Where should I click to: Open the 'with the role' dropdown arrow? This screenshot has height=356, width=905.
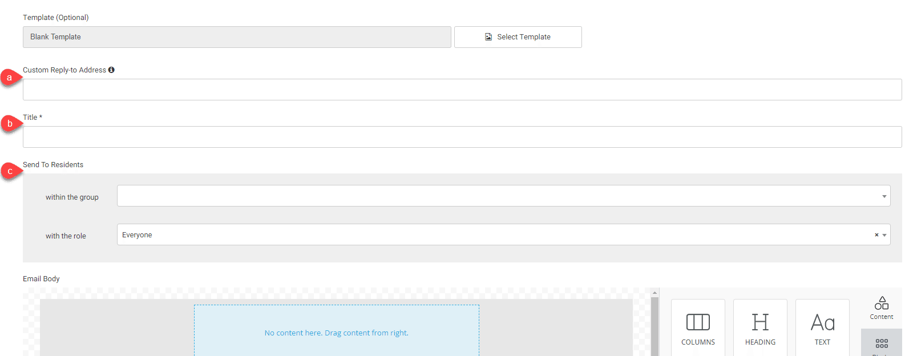(x=884, y=235)
